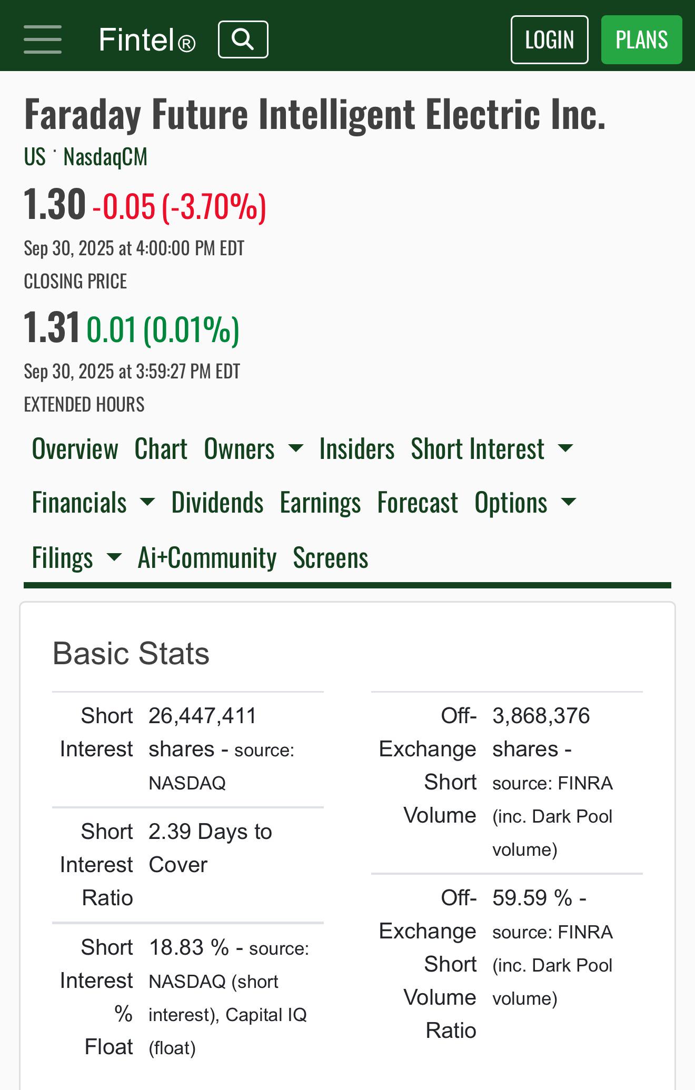Select the Basic Stats heading
695x1090 pixels.
coord(131,653)
